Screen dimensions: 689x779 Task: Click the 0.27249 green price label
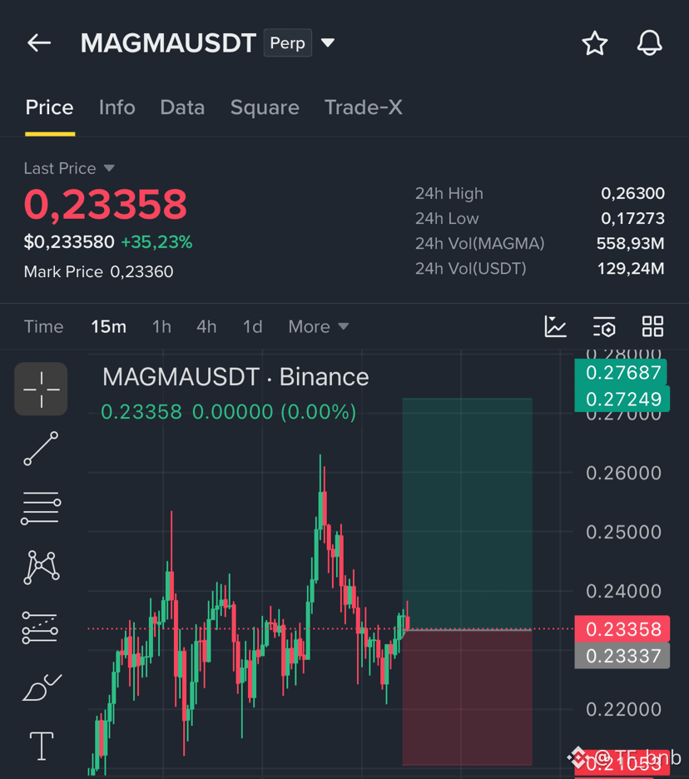pyautogui.click(x=622, y=399)
